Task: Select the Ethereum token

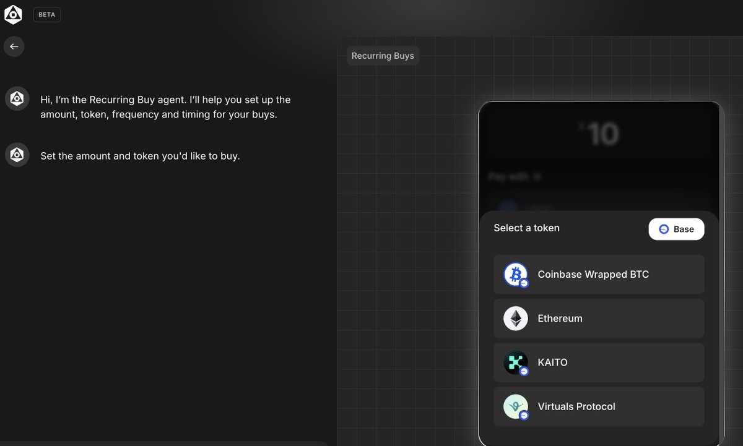Action: click(599, 319)
